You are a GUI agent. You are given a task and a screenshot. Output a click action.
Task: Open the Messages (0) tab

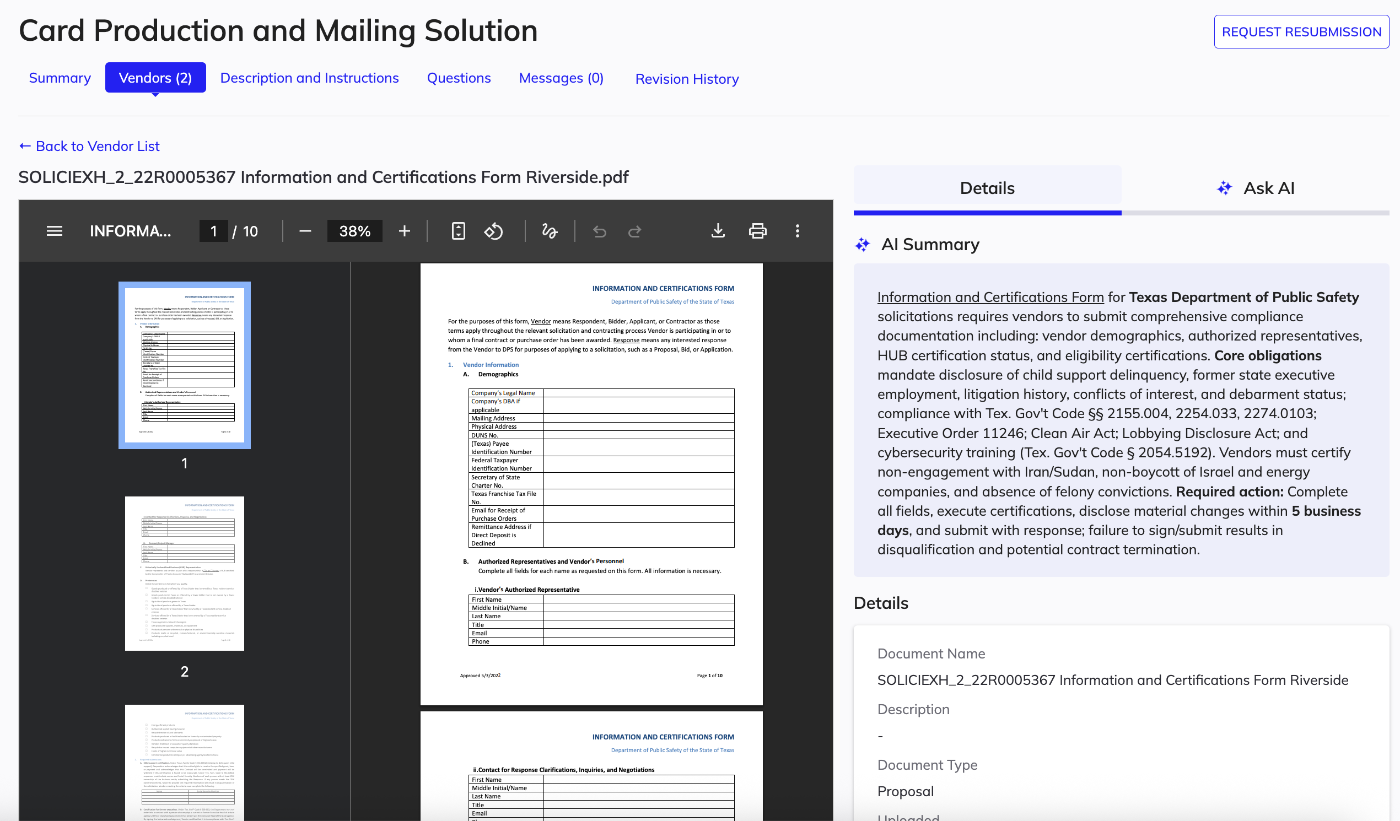(561, 78)
